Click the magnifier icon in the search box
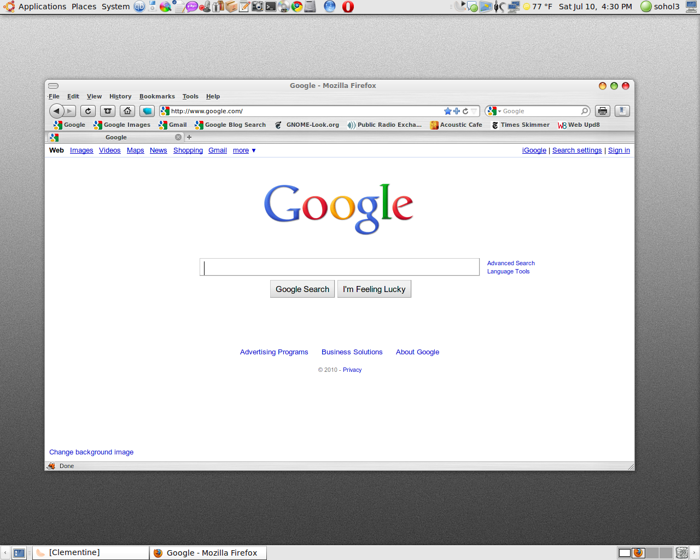Screen dimensions: 700x560 [x=584, y=111]
